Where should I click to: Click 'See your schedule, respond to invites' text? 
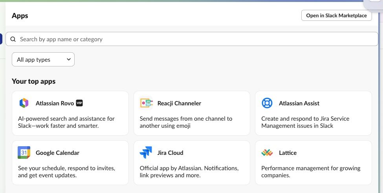tap(66, 172)
